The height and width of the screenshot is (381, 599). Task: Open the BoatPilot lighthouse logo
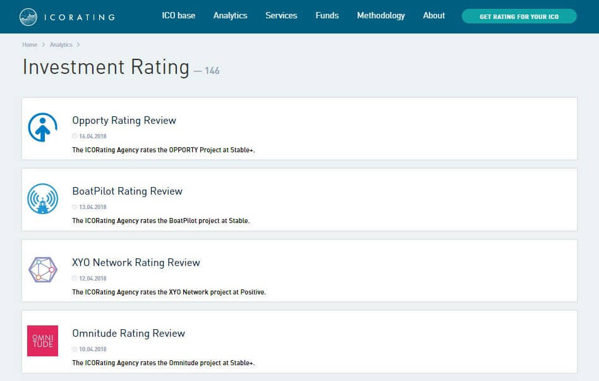click(x=43, y=199)
